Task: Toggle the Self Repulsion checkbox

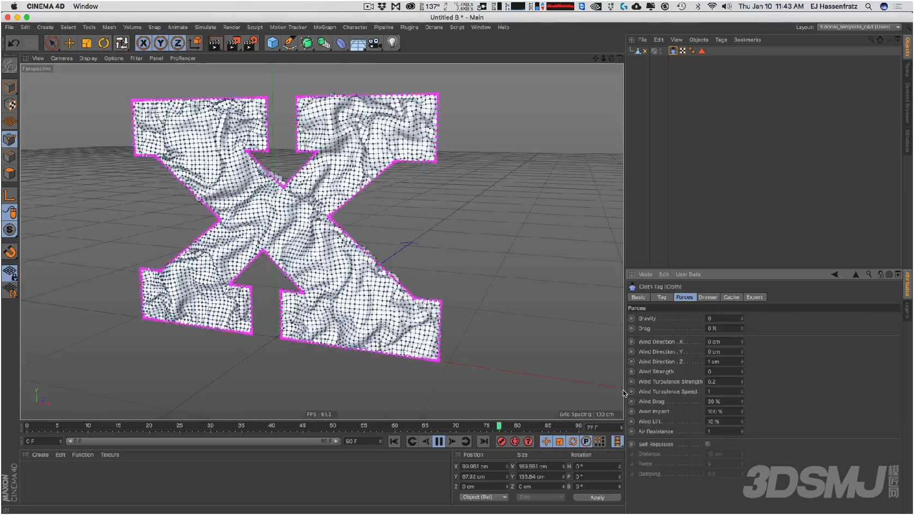Action: [x=708, y=444]
